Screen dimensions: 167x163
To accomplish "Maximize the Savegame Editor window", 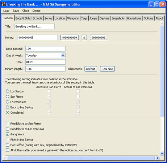I will click(157, 4).
